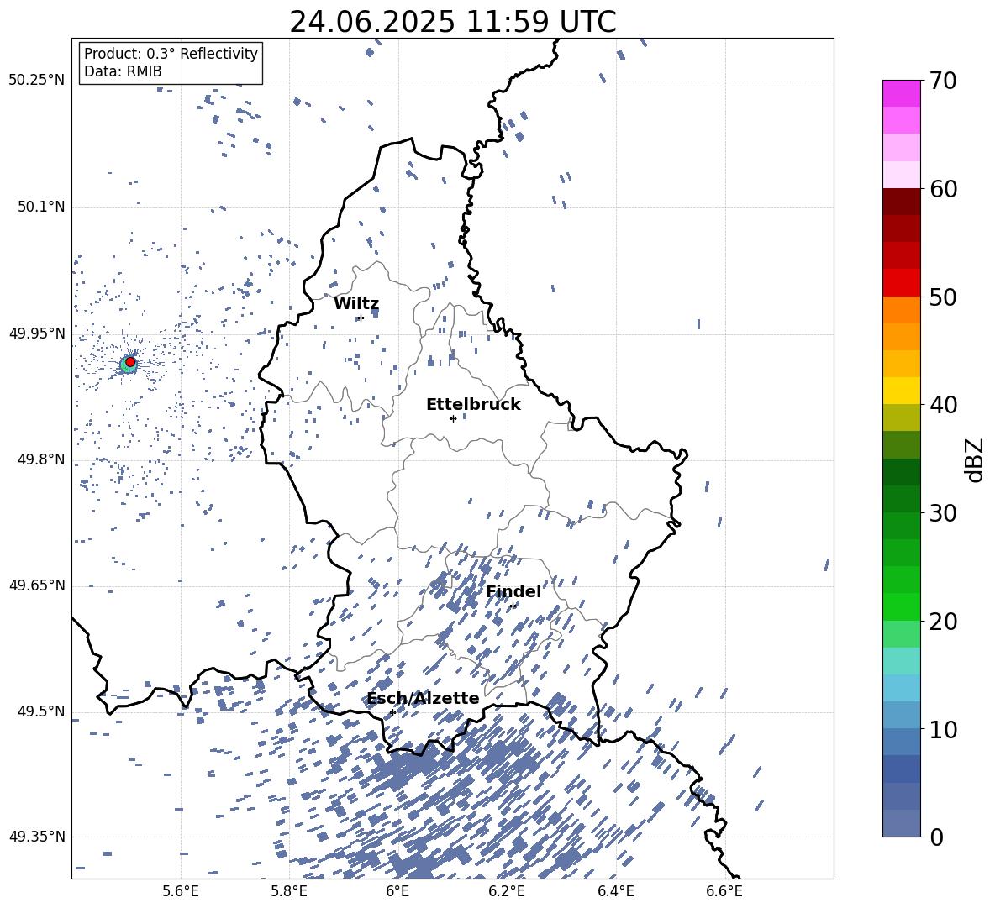Click the bright red colorbar segment above 50
This screenshot has height=908, width=995.
(901, 283)
